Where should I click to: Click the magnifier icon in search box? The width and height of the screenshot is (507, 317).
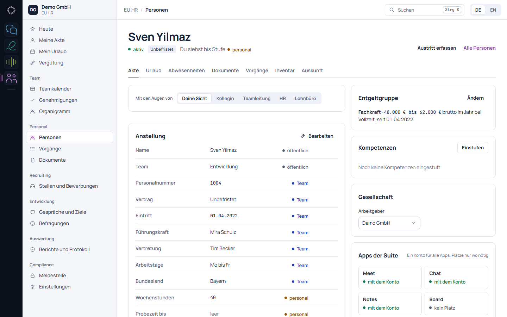coord(392,10)
